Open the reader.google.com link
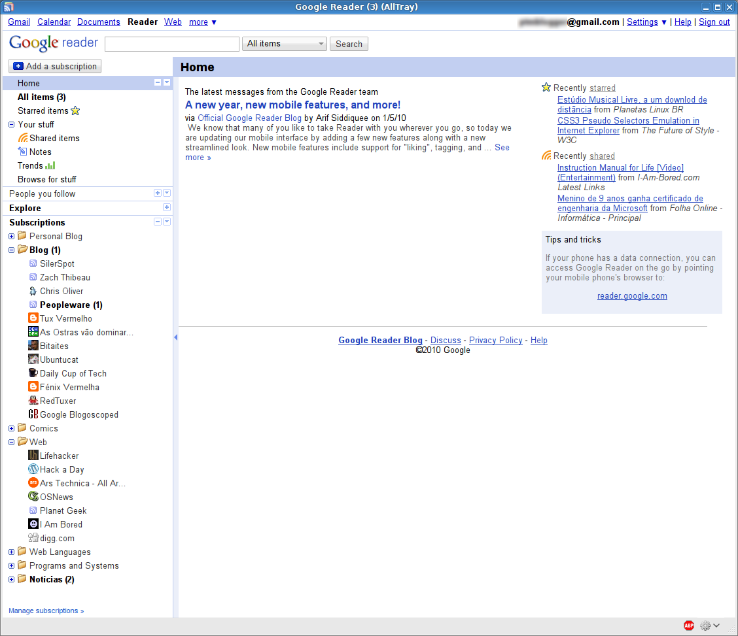Image resolution: width=738 pixels, height=636 pixels. (632, 295)
